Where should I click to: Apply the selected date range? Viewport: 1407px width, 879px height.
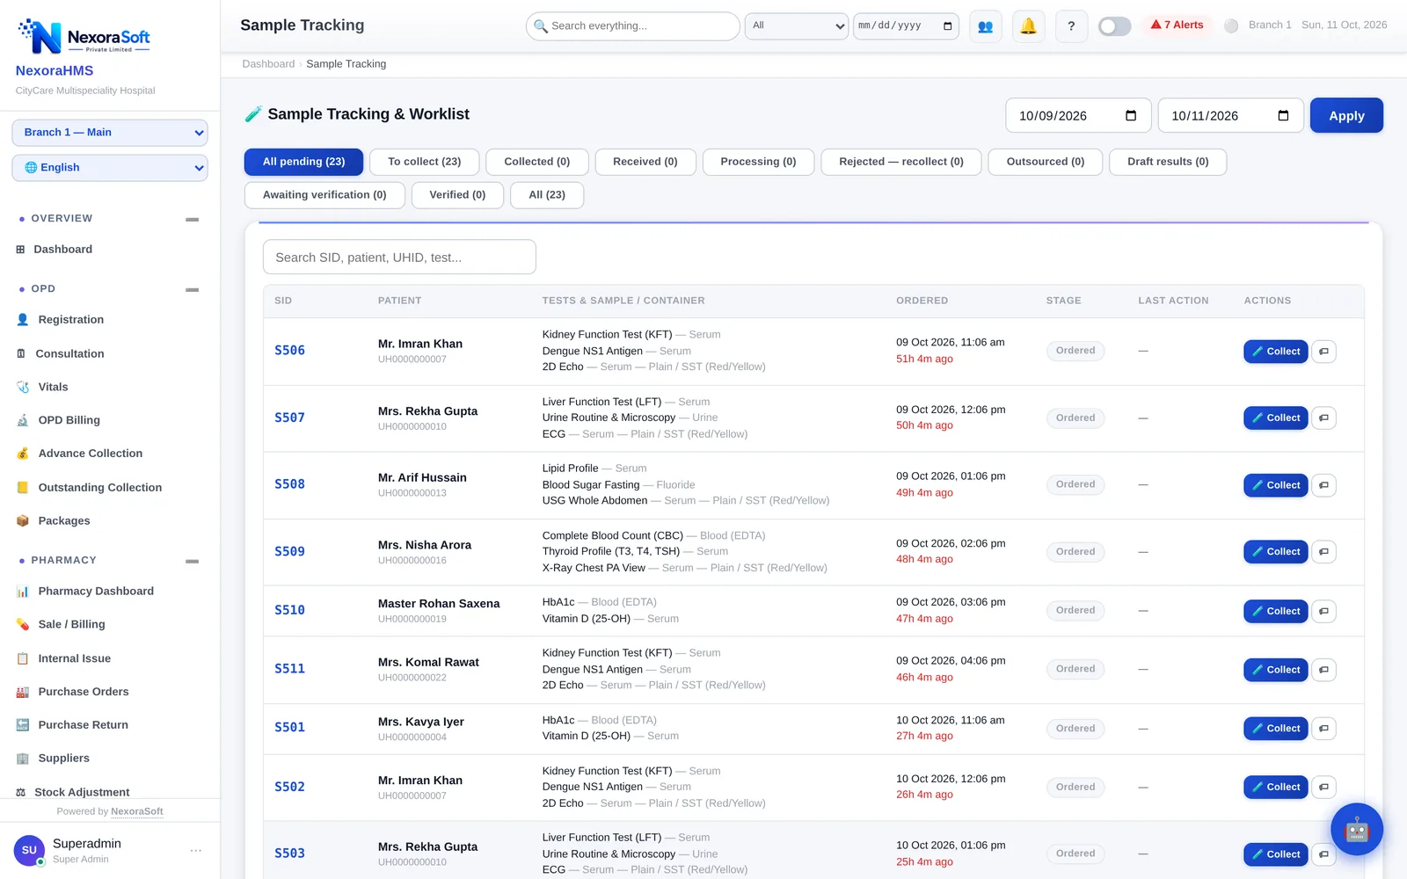tap(1346, 115)
